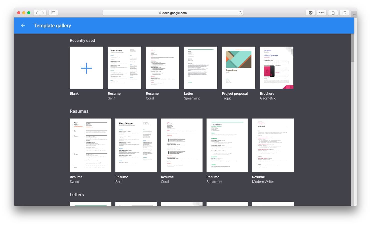Open Resume Spearmint in the Resumes section

pyautogui.click(x=227, y=145)
